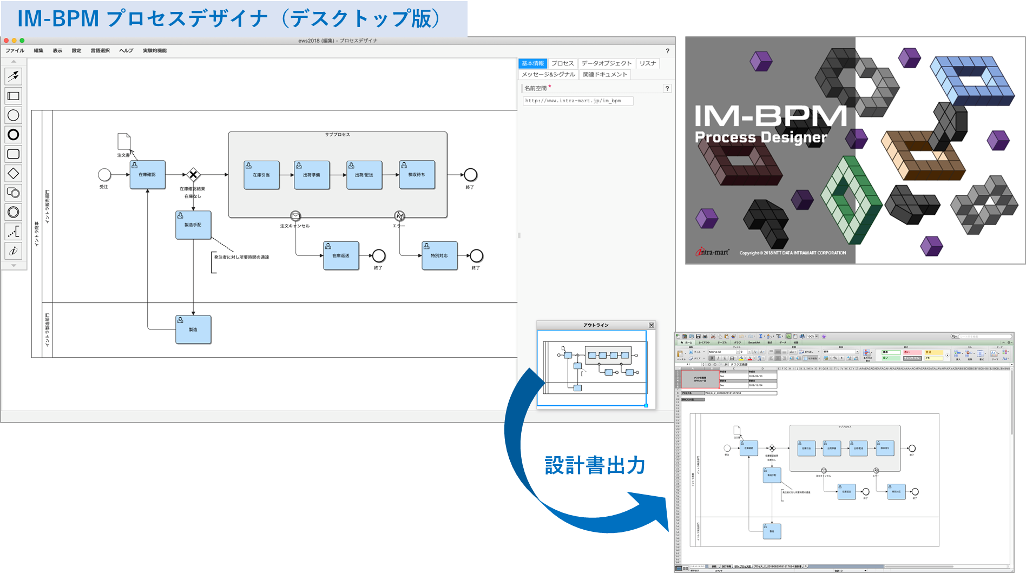The image size is (1026, 573).
Task: Click the 受注 start event circle
Action: click(104, 175)
